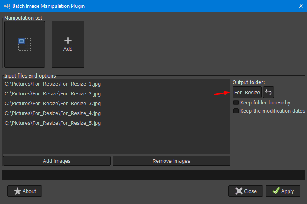Add a new manipulation with plus tile

(x=68, y=44)
